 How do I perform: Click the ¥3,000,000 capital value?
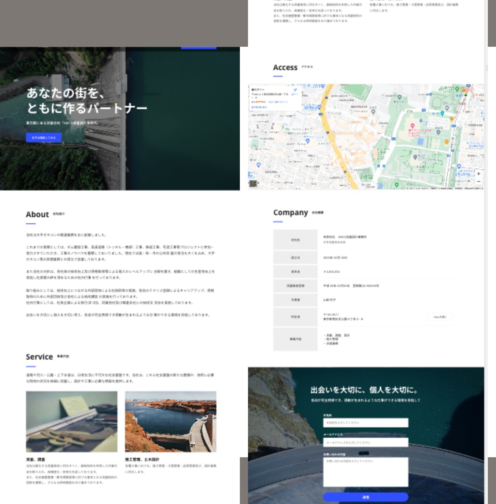331,272
